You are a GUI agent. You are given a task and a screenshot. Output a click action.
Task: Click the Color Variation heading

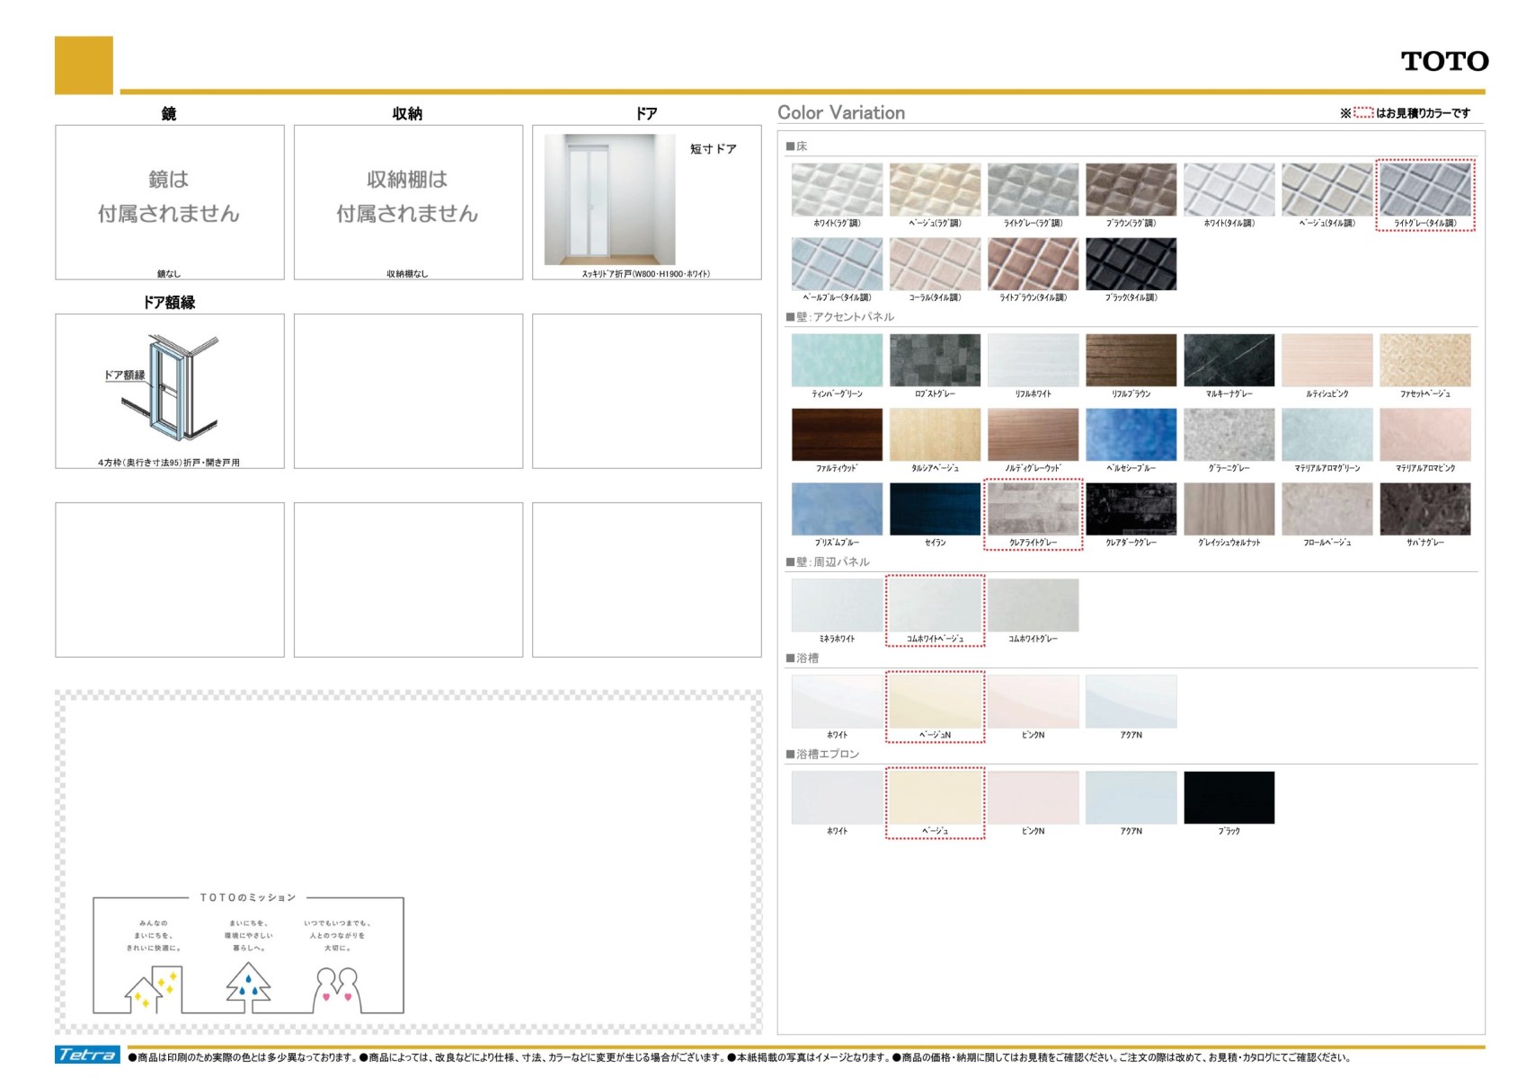(840, 113)
